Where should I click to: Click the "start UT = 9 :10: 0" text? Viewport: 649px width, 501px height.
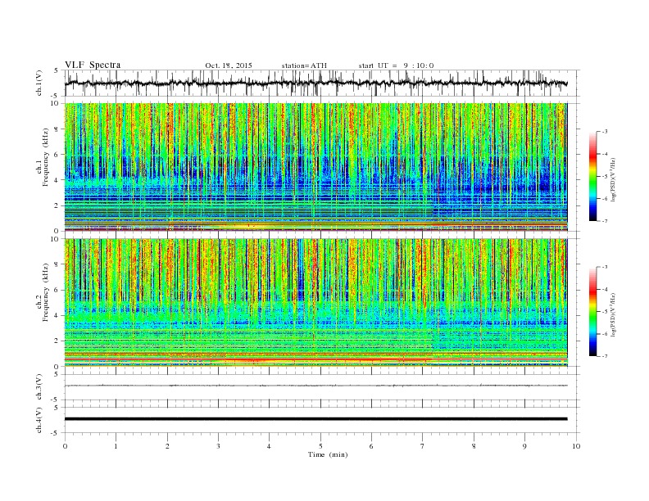point(396,65)
